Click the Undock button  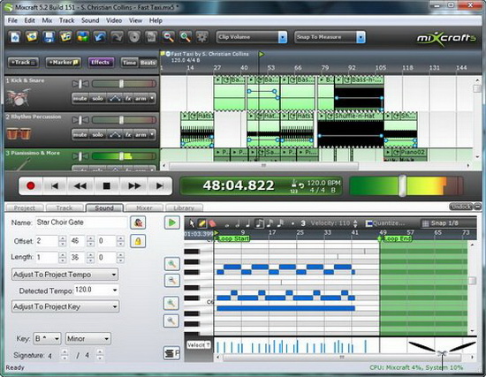pyautogui.click(x=461, y=207)
